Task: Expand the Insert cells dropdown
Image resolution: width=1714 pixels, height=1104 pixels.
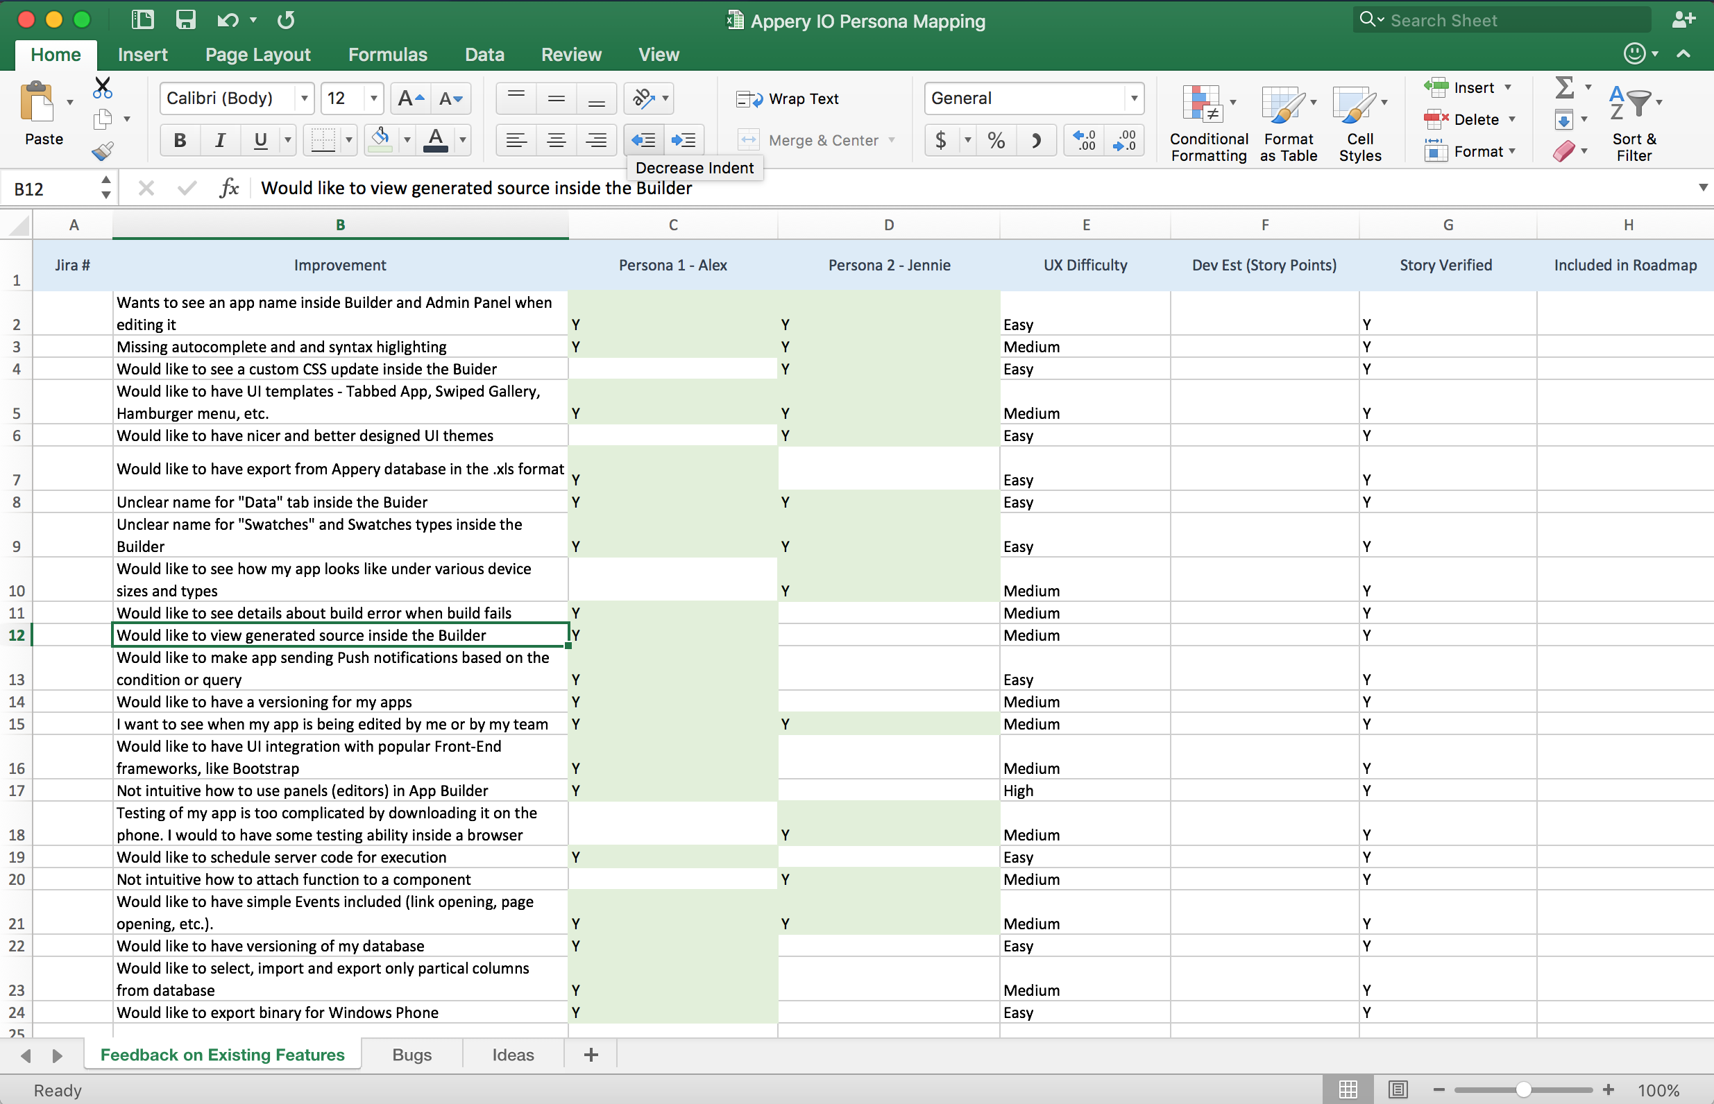Action: pos(1508,87)
